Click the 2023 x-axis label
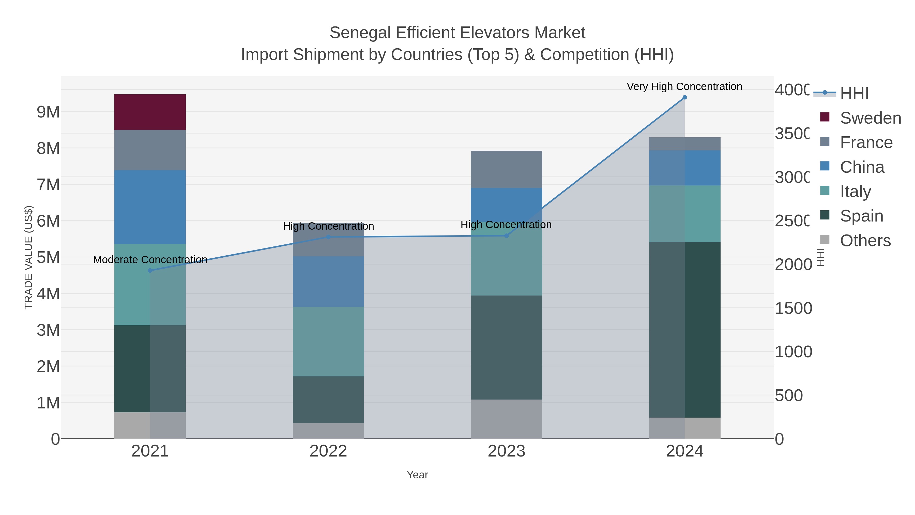Viewport: 915px width, 515px height. click(x=507, y=451)
